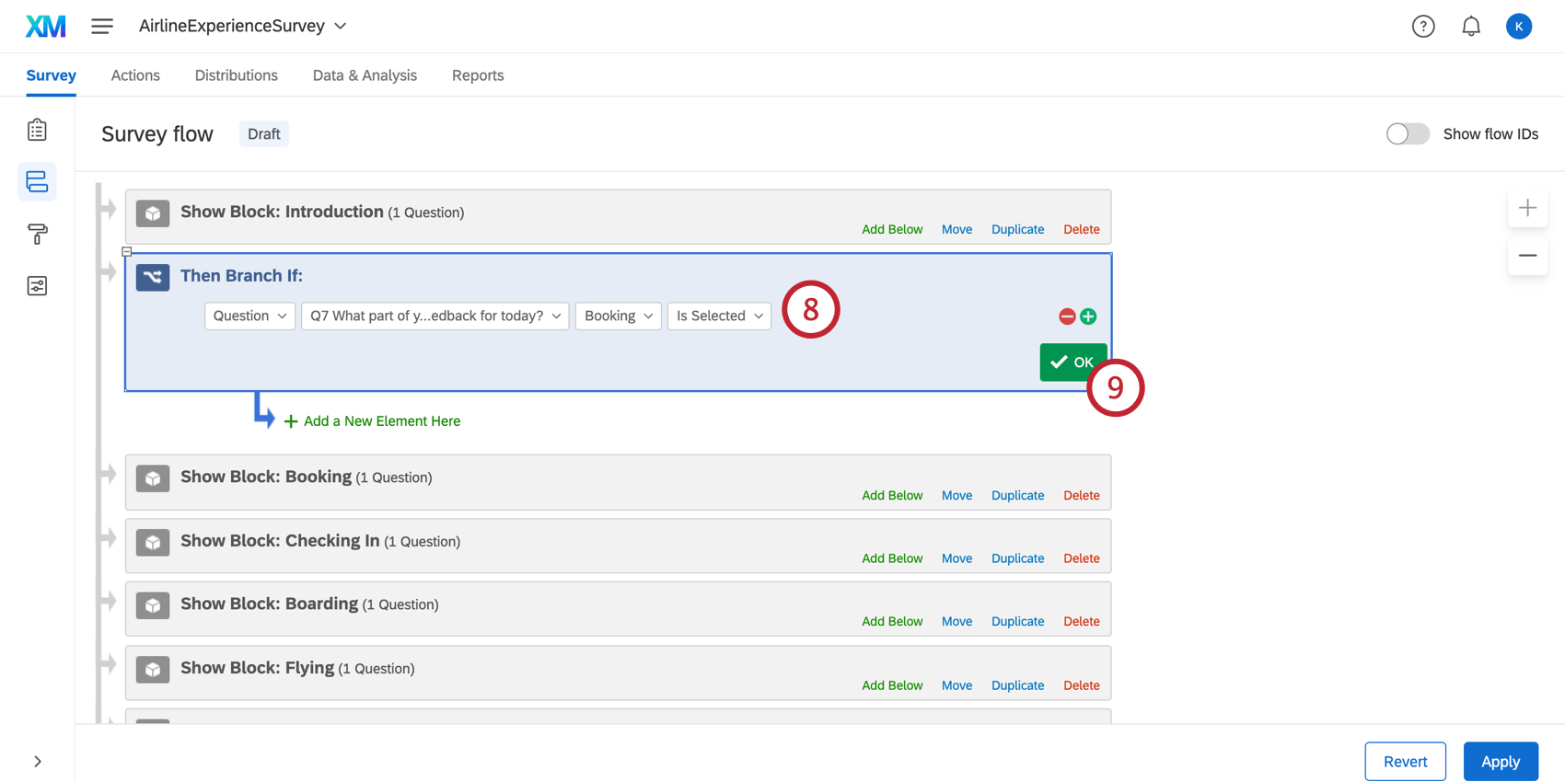The width and height of the screenshot is (1565, 782).
Task: Open the survey builder clipboard icon
Action: tap(37, 130)
